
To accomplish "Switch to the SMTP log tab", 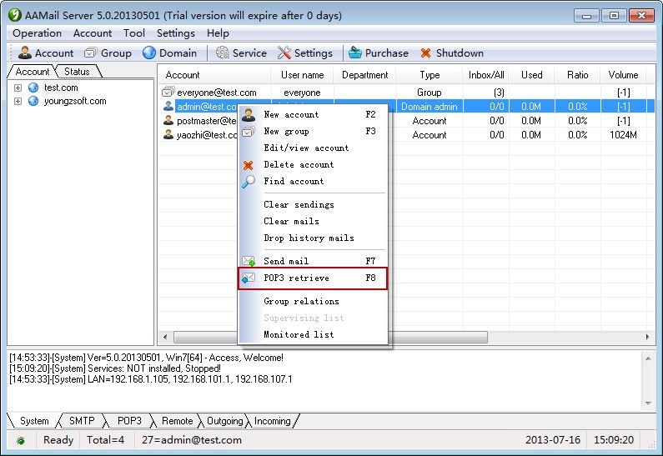I will (82, 421).
